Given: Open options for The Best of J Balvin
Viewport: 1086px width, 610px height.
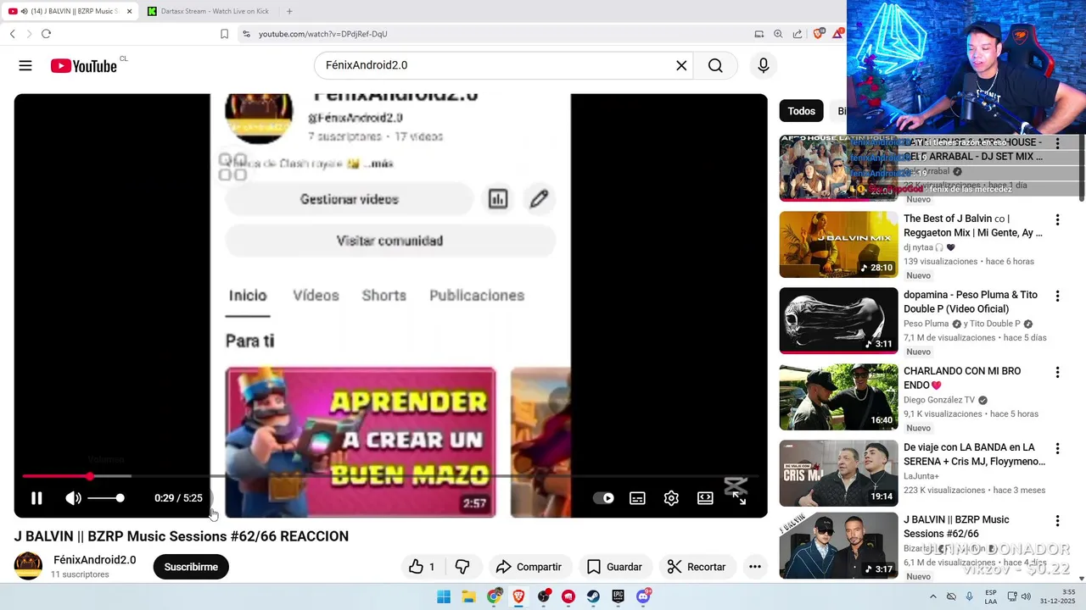Looking at the screenshot, I should [1057, 220].
